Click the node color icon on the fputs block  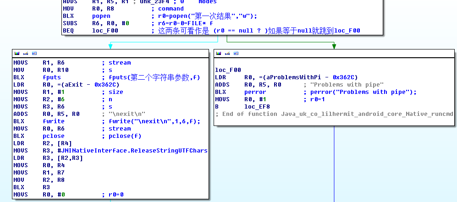click(x=17, y=54)
